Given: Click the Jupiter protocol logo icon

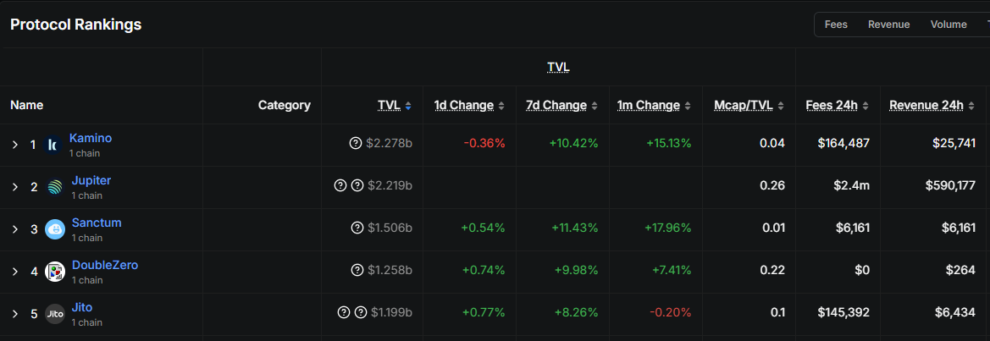Looking at the screenshot, I should (55, 187).
